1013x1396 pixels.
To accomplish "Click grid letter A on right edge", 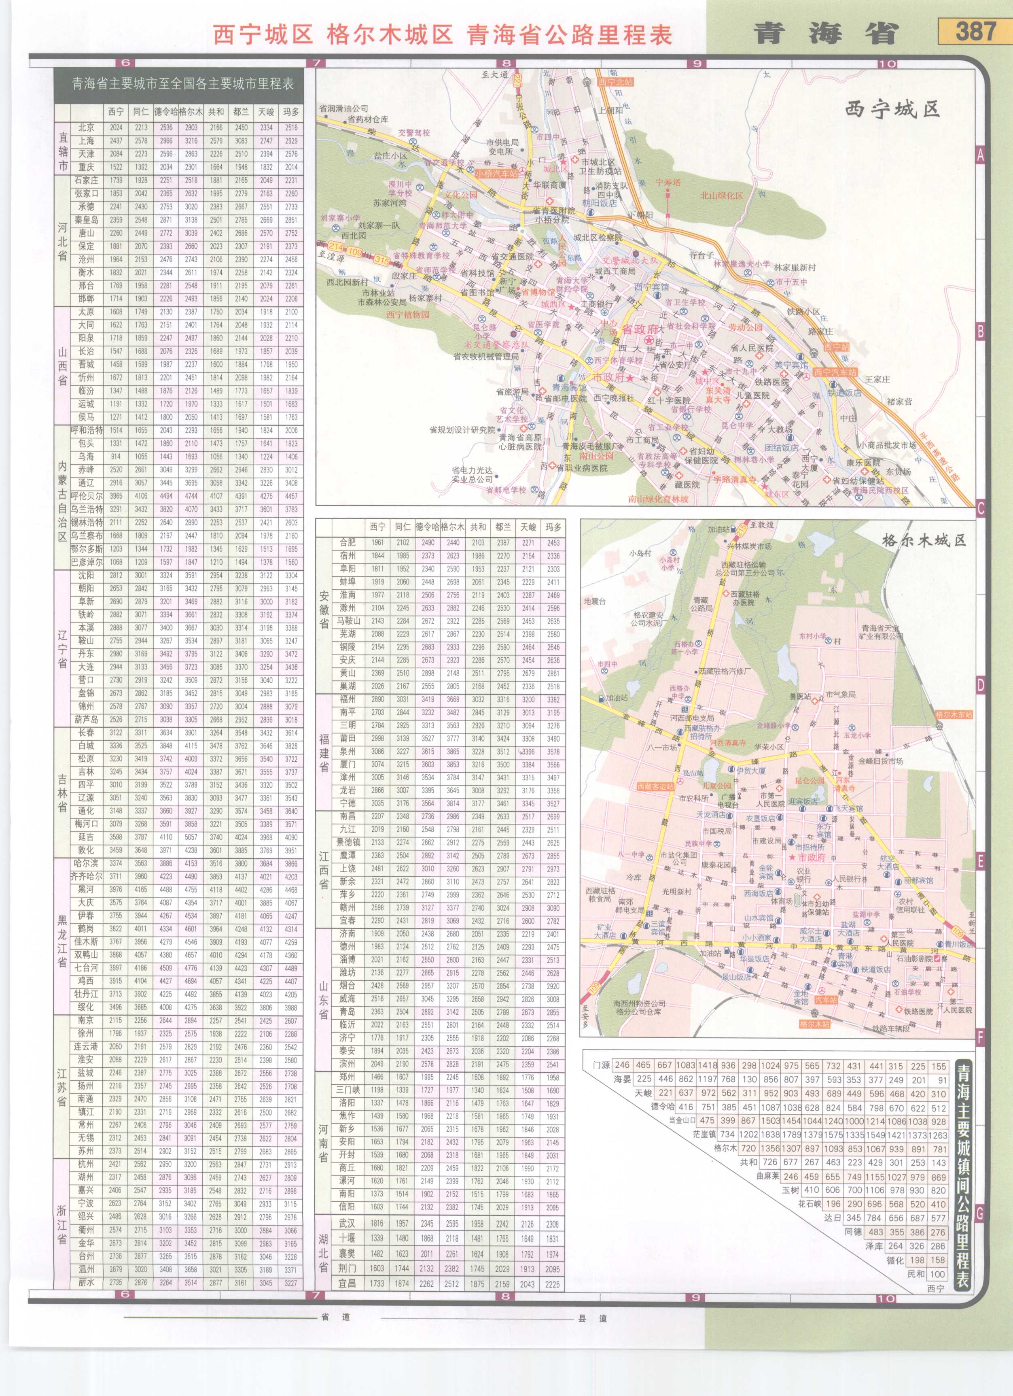I will coord(980,155).
